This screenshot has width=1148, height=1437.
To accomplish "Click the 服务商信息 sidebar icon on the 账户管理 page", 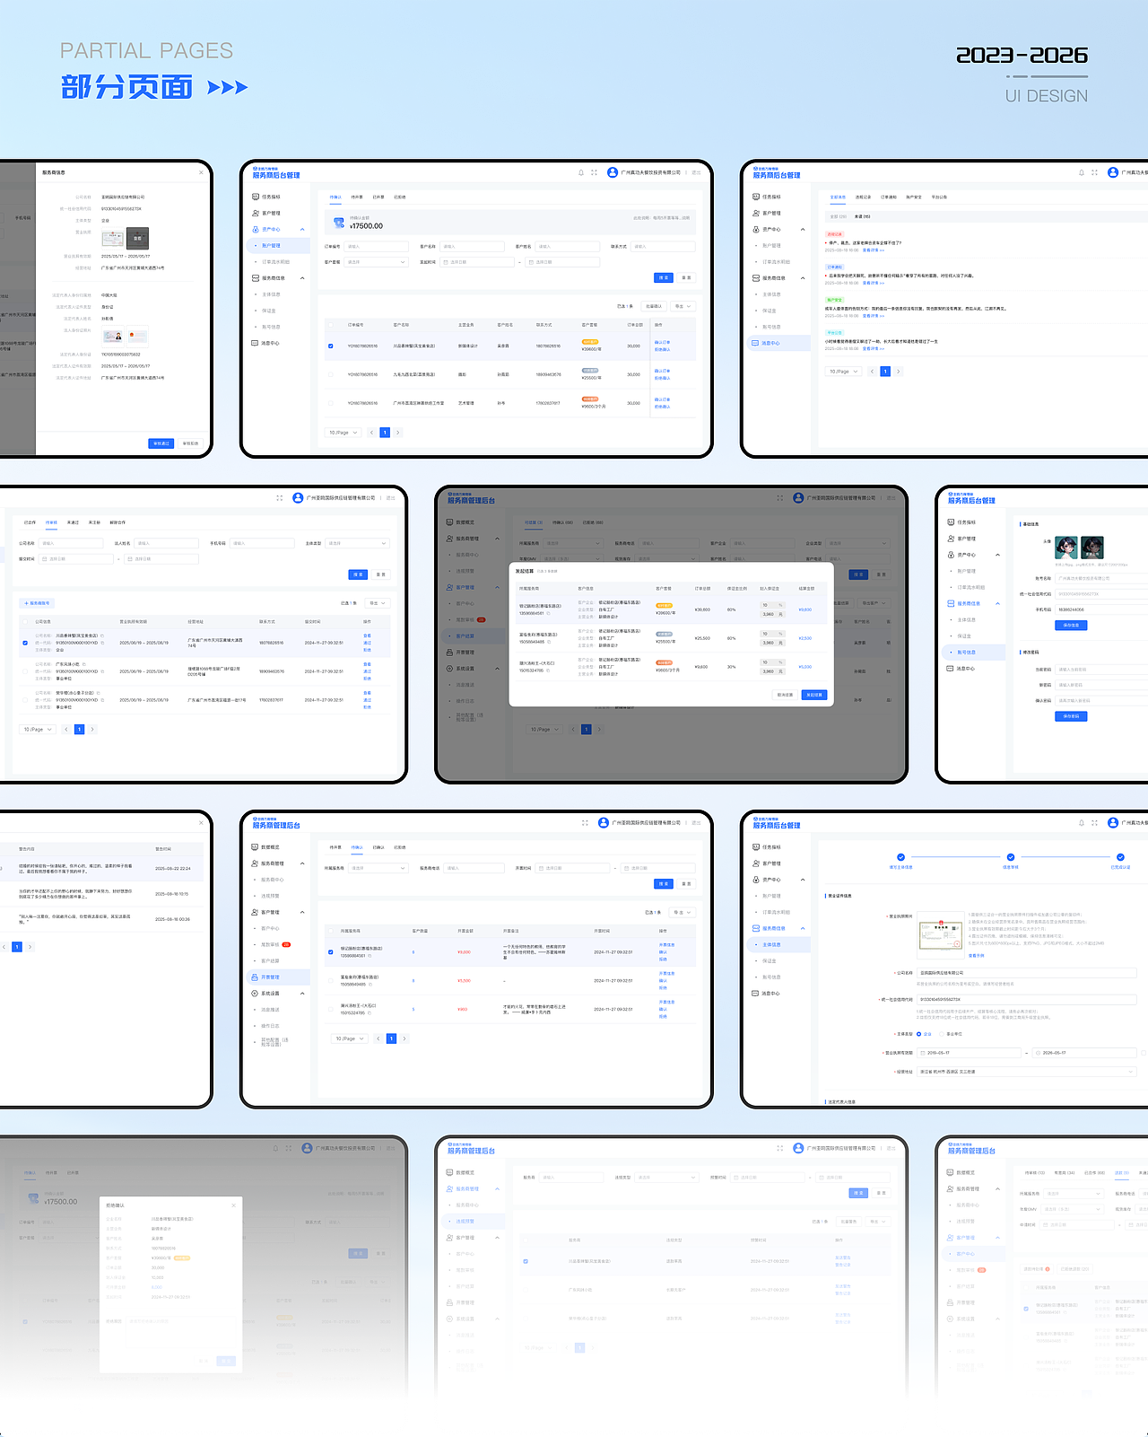I will click(255, 278).
